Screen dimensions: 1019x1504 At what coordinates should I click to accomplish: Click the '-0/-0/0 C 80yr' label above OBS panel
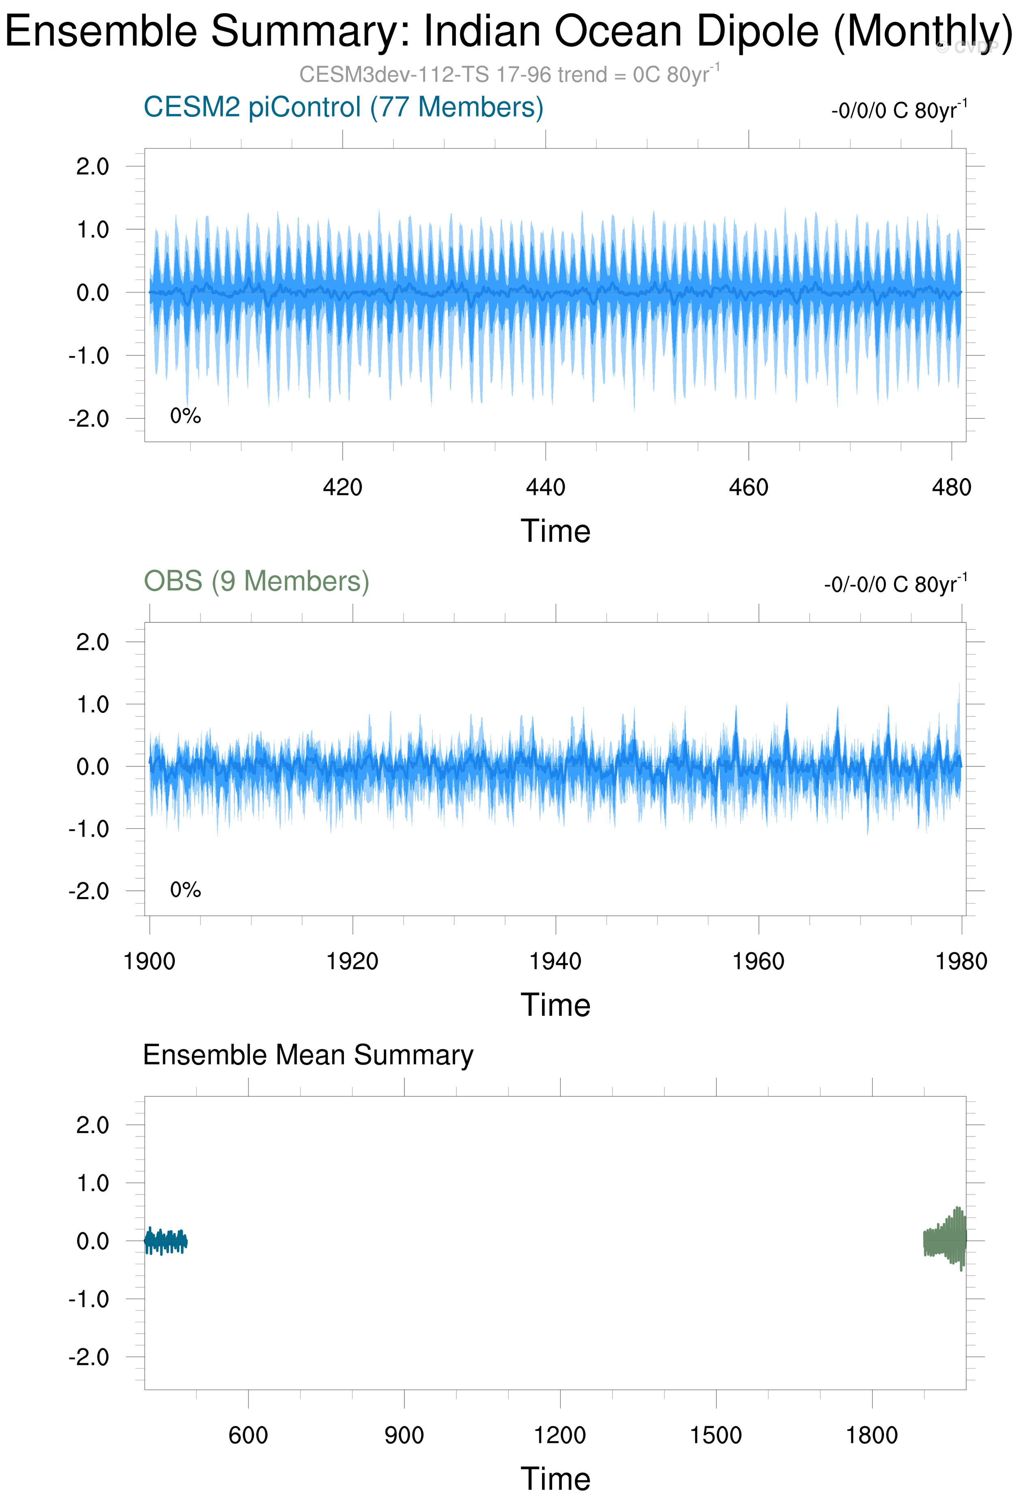(895, 584)
